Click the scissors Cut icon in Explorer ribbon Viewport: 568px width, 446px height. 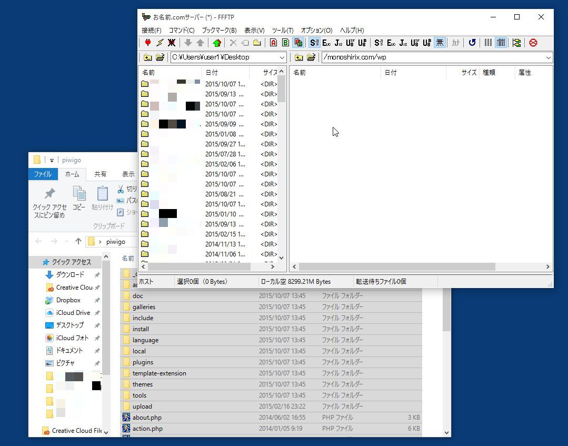[121, 189]
